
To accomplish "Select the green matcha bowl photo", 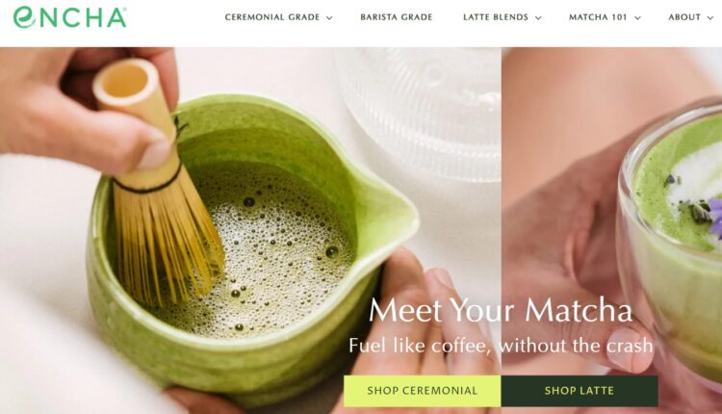I will pos(250,230).
